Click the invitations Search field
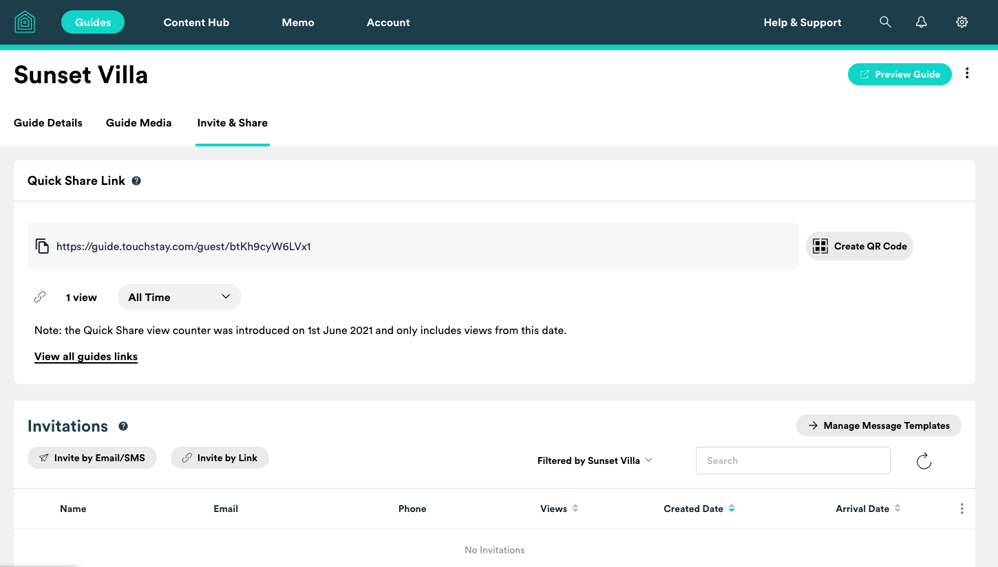 pos(793,460)
